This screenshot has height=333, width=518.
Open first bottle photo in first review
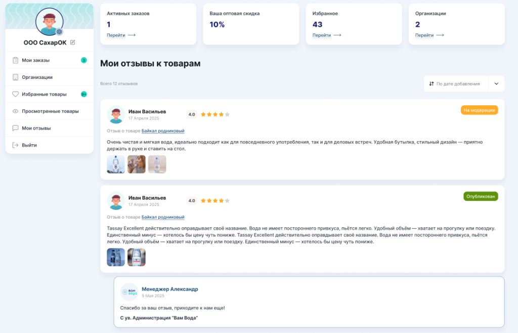116,164
